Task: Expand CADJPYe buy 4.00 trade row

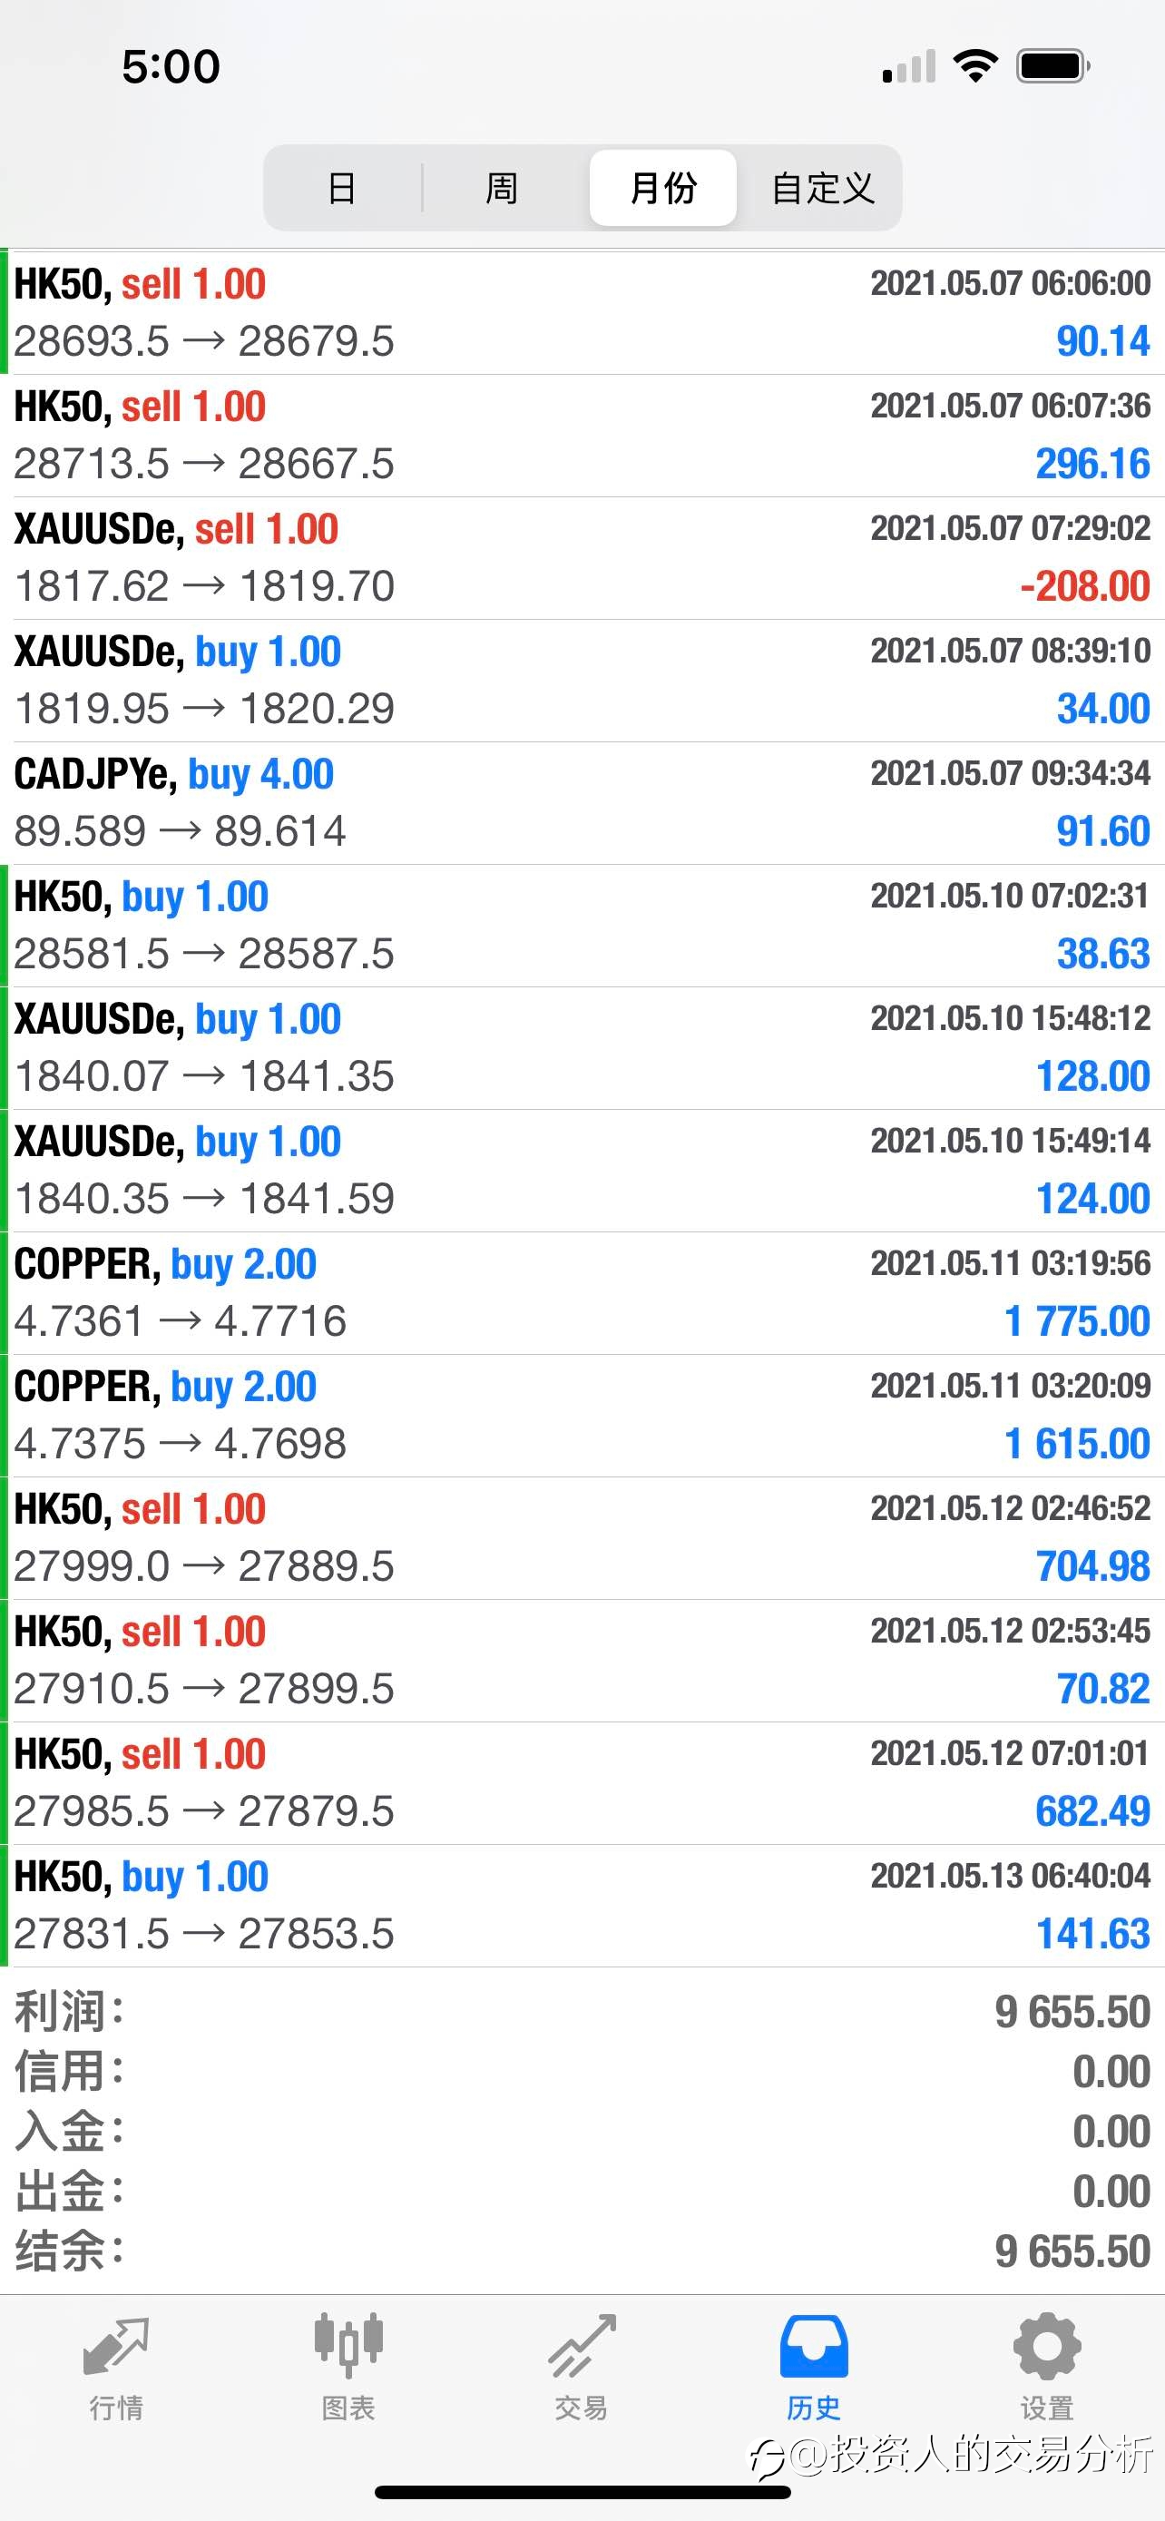Action: tap(582, 802)
